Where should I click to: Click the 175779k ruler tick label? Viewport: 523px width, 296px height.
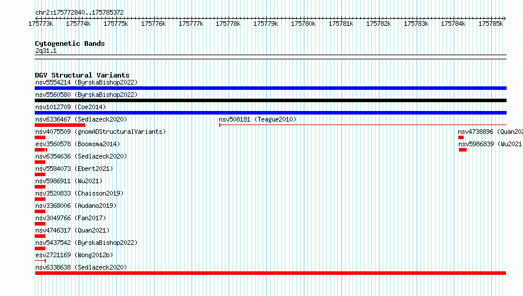266,23
